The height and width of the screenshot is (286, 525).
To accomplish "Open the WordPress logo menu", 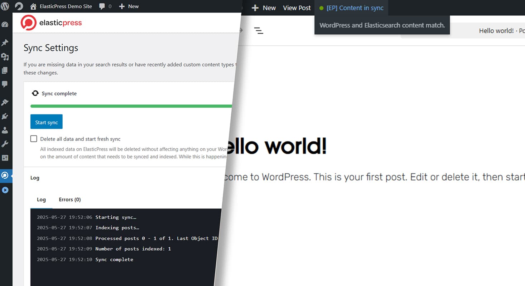I will pyautogui.click(x=5, y=6).
